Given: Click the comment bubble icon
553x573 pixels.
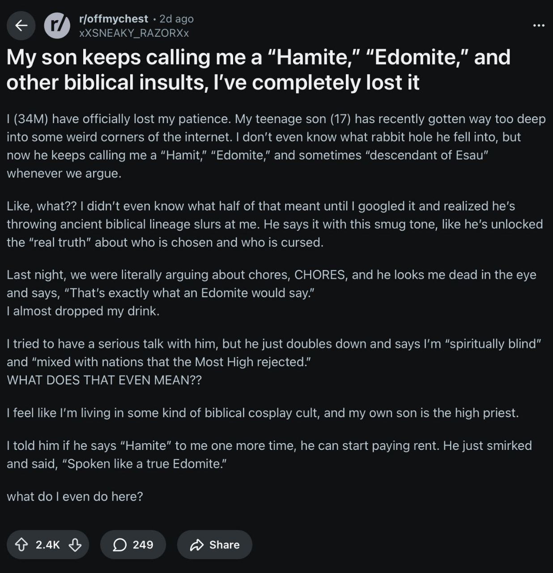Looking at the screenshot, I should coord(119,544).
